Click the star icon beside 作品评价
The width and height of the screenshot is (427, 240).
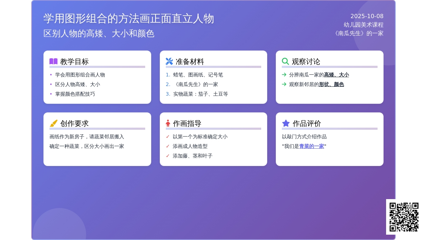[286, 123]
